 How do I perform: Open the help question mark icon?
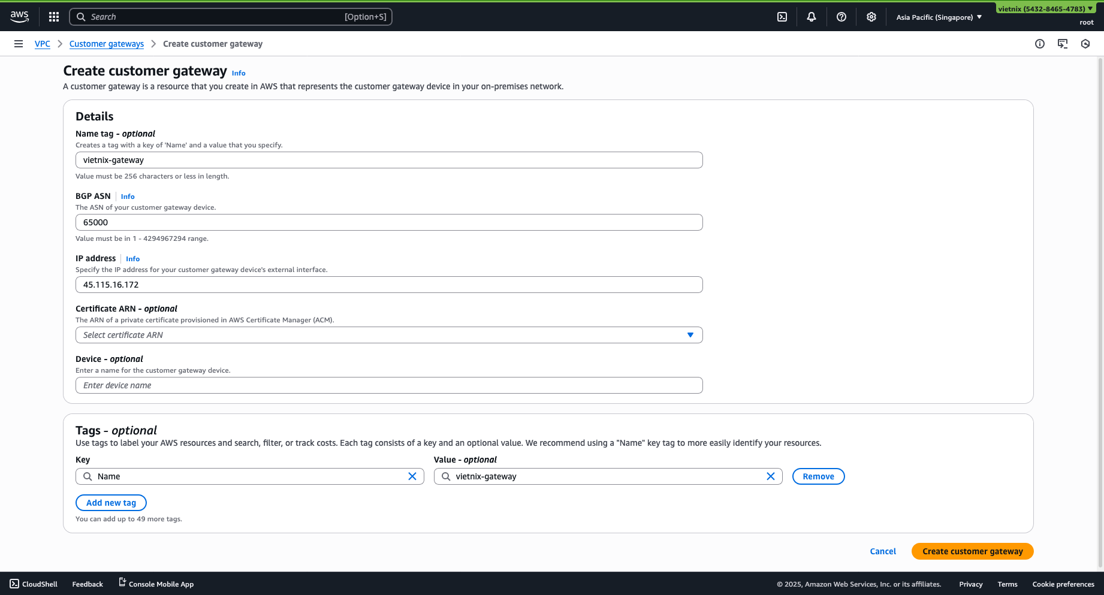click(x=841, y=17)
